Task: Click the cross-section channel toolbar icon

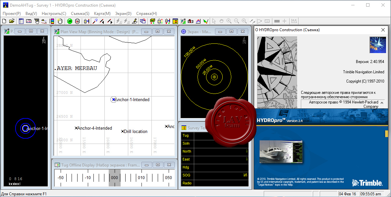Action: tap(206, 21)
